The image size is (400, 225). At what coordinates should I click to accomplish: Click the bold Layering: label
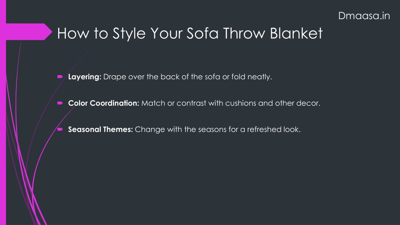point(85,77)
